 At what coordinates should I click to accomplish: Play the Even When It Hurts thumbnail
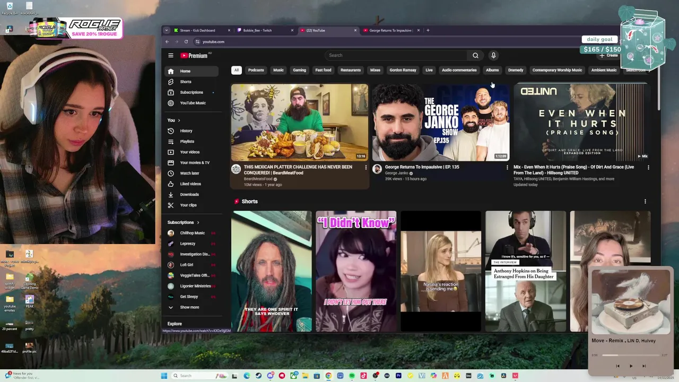(582, 123)
